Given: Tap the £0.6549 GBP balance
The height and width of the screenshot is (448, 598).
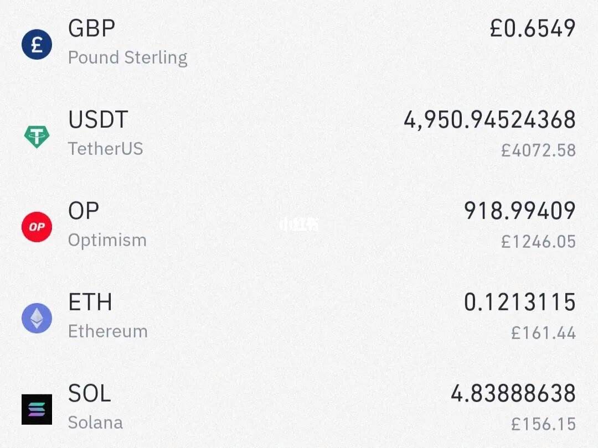Looking at the screenshot, I should pos(533,28).
